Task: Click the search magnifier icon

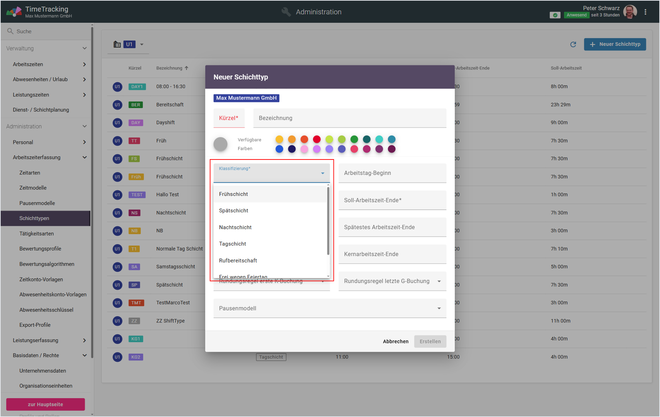Action: click(10, 31)
